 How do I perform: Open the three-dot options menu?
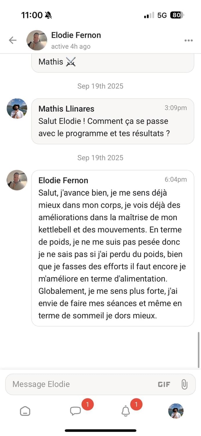(189, 40)
